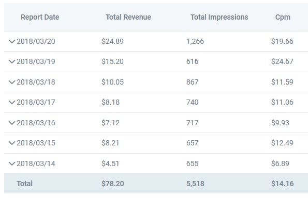Click the $24.67 Cpm value
308x198 pixels.
click(282, 62)
